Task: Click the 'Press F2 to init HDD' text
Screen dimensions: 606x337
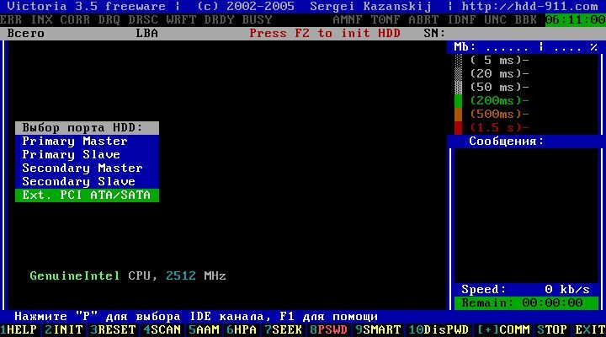Action: [325, 33]
